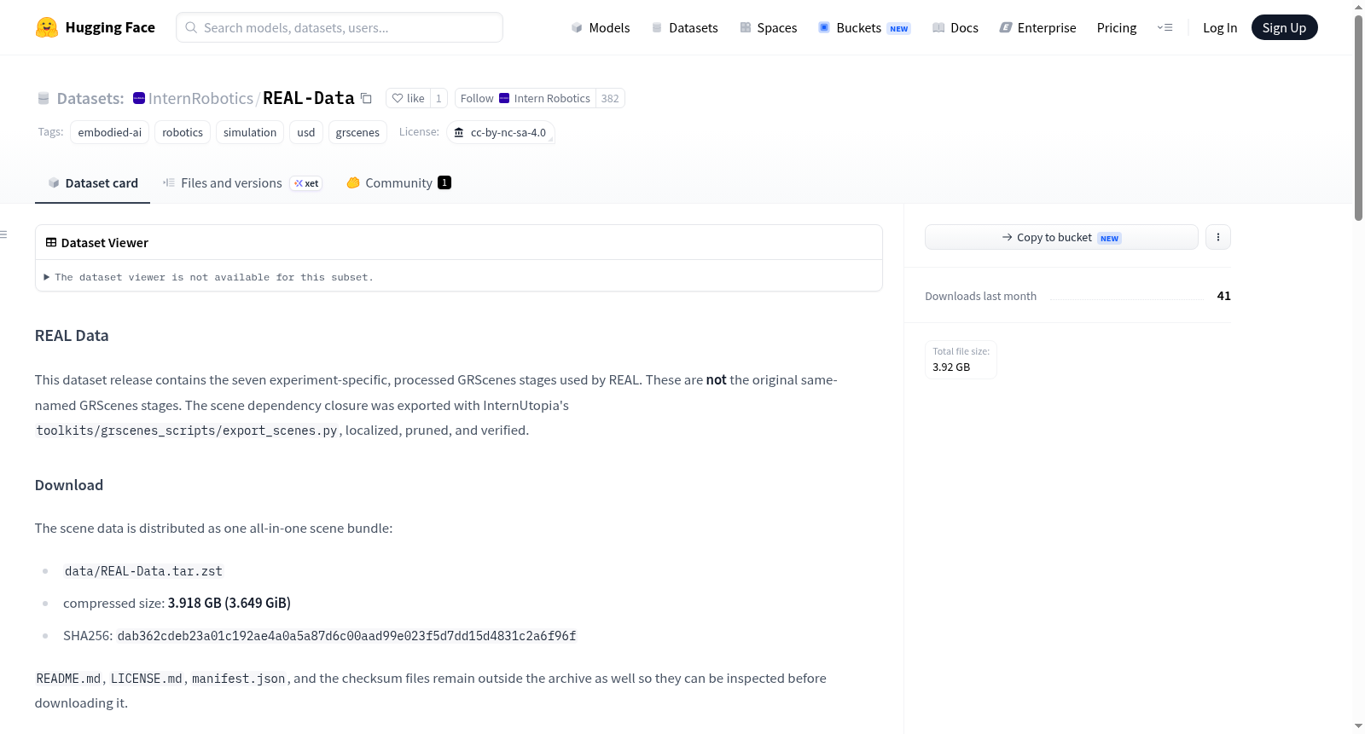Open the Models page
The height and width of the screenshot is (734, 1365).
click(x=601, y=27)
